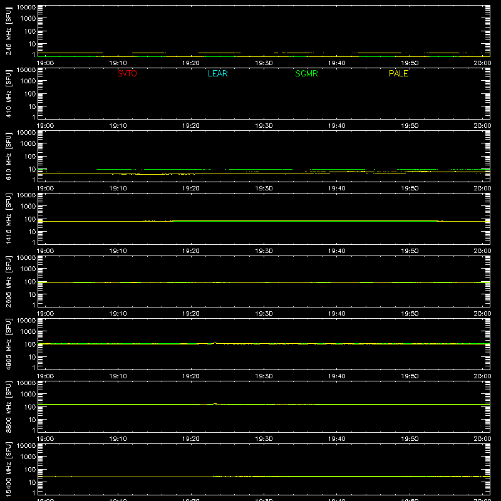Click 19:50 time label of 610 MHz plot
The width and height of the screenshot is (501, 501).
tap(410, 189)
